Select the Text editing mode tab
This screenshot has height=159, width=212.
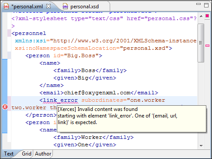(x=9, y=154)
